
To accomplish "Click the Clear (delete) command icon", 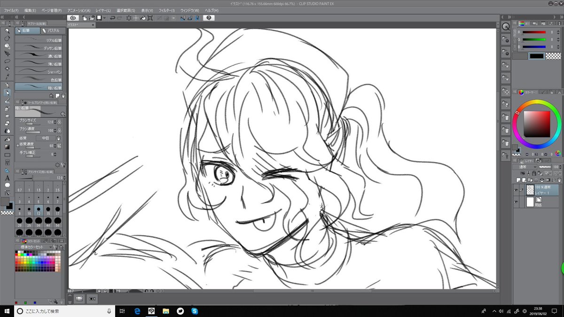I will 128,18.
